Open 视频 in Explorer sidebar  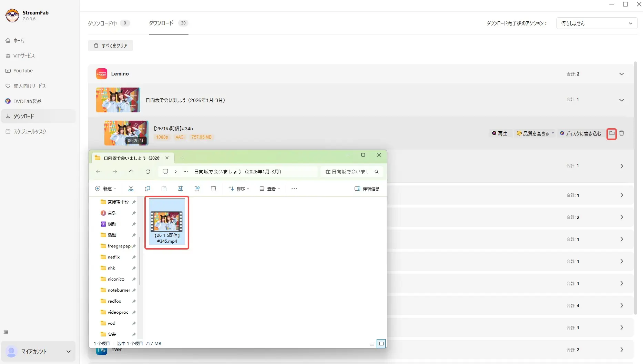tap(112, 224)
